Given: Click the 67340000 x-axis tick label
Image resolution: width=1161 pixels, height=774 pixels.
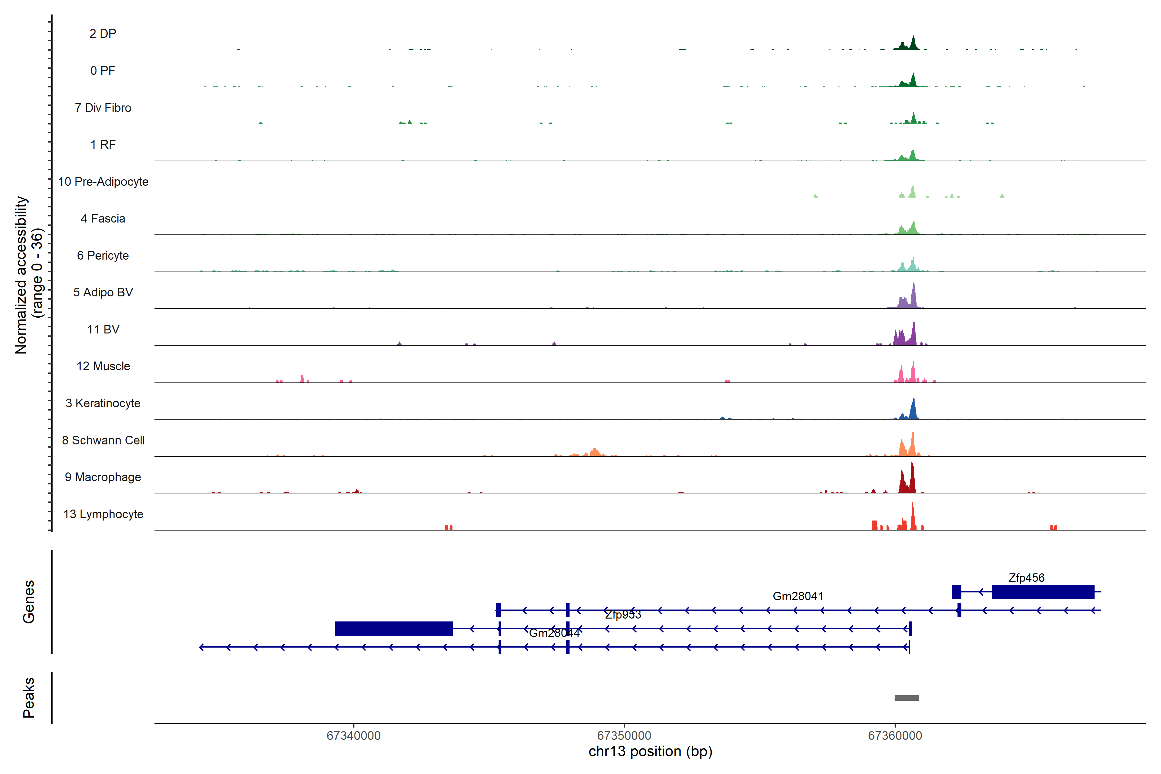Looking at the screenshot, I should coord(353,736).
